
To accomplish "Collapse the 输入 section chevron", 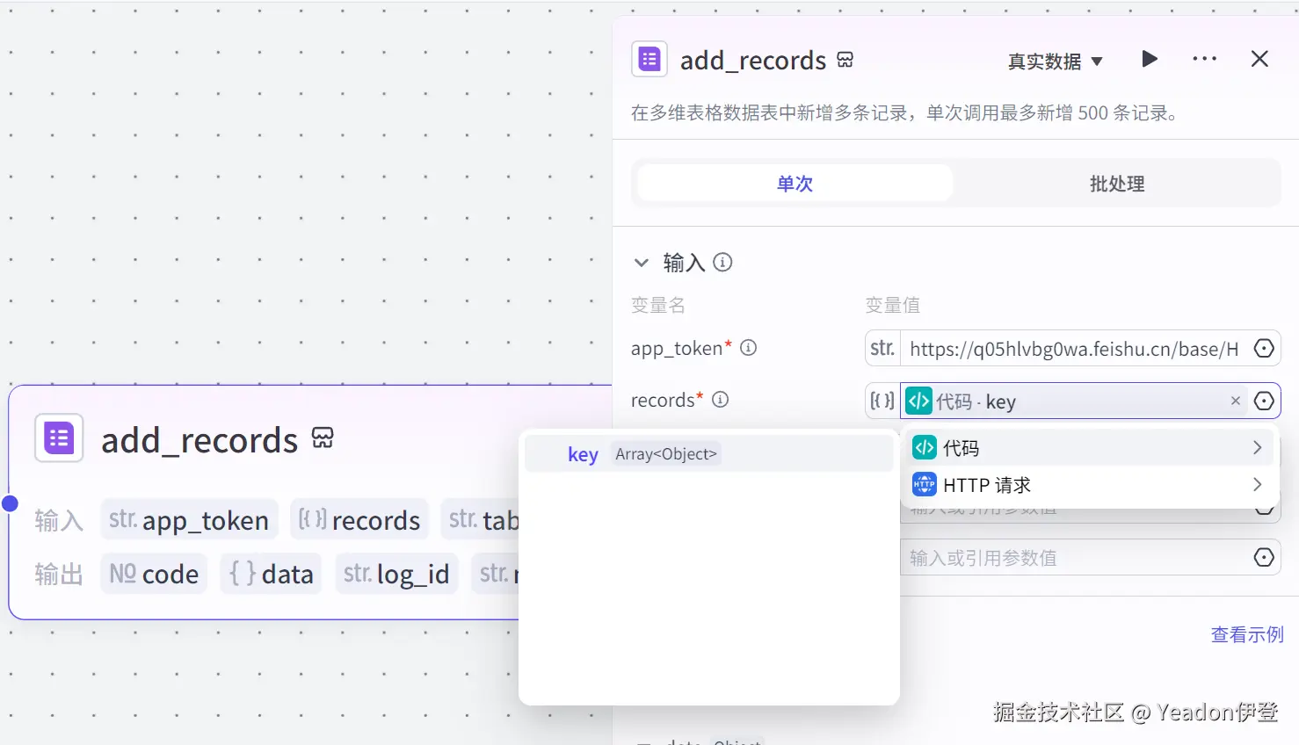I will tap(642, 263).
